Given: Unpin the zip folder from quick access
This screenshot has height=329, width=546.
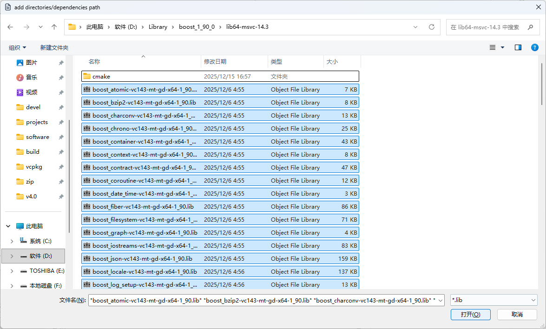Looking at the screenshot, I should tap(61, 181).
